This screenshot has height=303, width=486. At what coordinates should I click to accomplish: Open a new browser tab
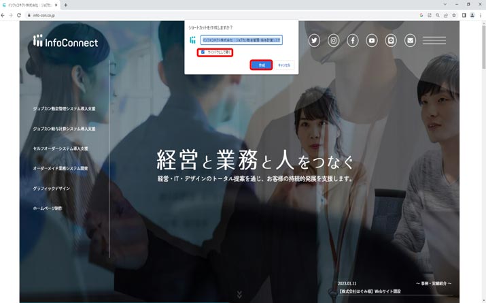click(66, 5)
